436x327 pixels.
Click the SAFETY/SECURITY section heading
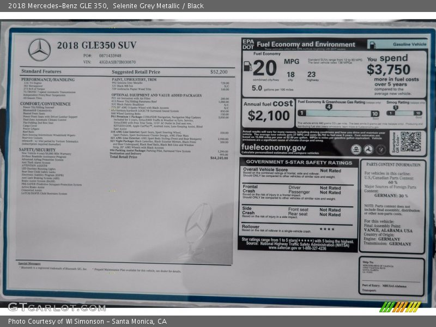37,150
